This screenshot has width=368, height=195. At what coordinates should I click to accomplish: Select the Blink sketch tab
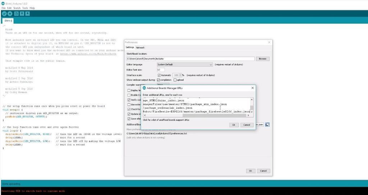(8, 21)
